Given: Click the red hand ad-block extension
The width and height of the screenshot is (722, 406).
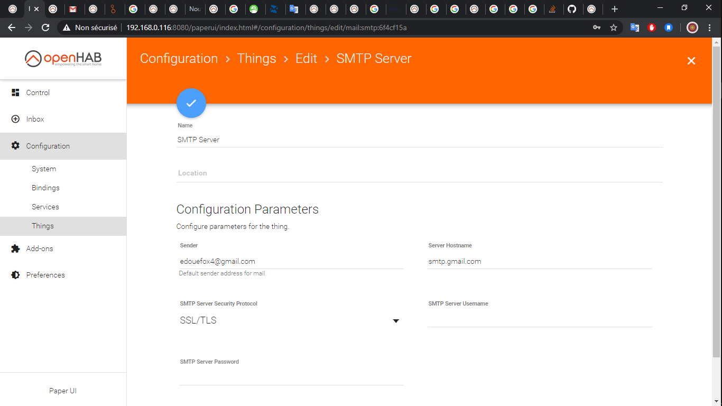Looking at the screenshot, I should [652, 27].
